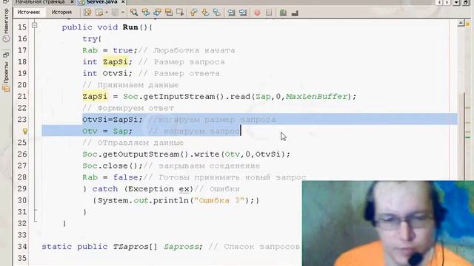Image resolution: width=474 pixels, height=266 pixels.
Task: Click line number 26 in the gutter
Action: click(x=22, y=154)
